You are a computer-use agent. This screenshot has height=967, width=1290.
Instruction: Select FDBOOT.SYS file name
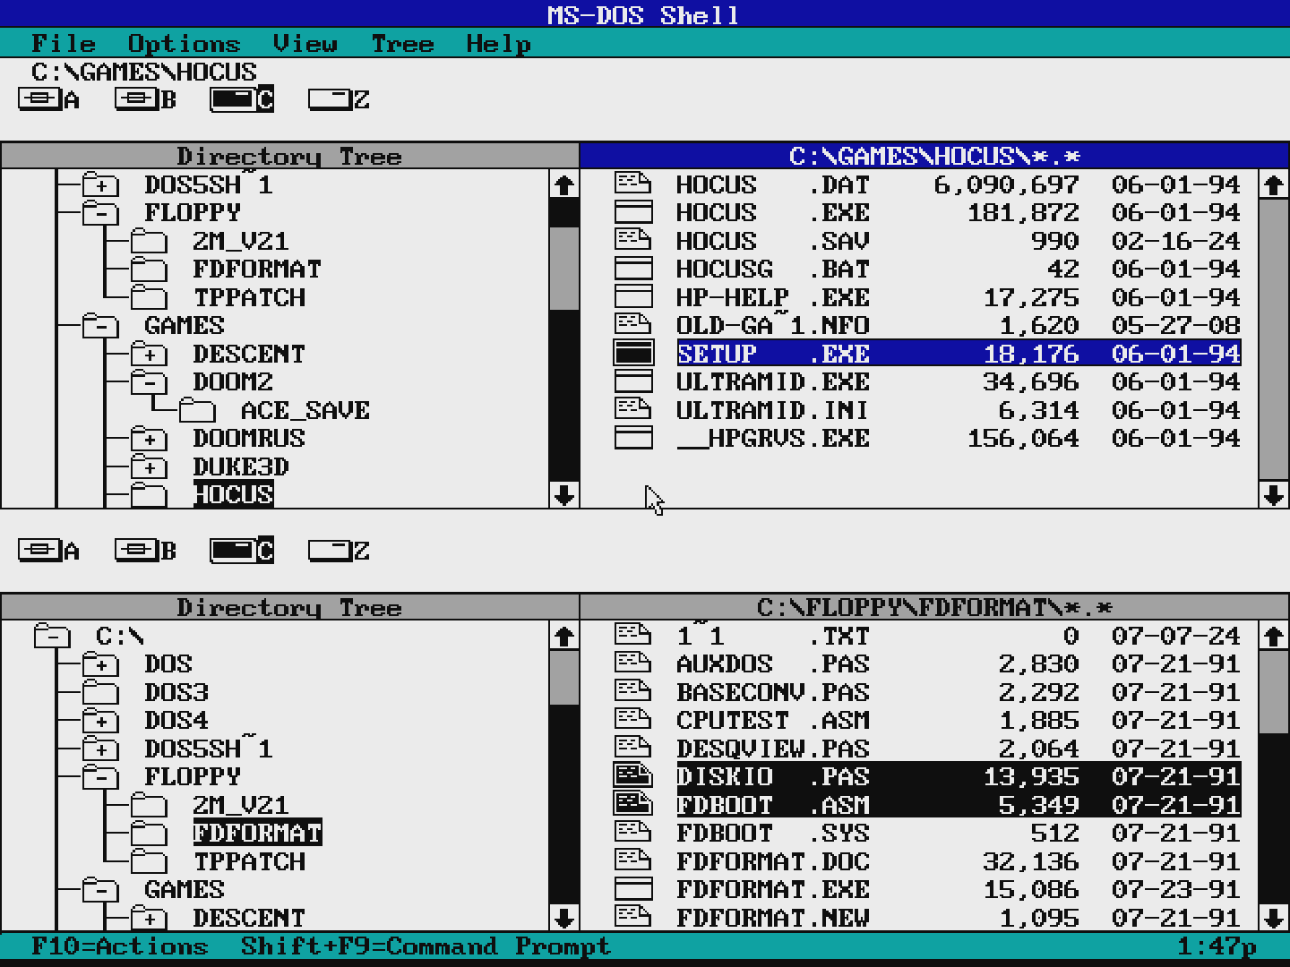[x=773, y=833]
